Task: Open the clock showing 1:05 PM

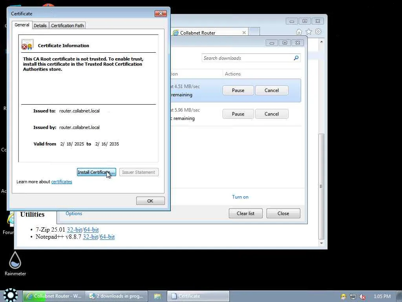Action: coord(382,296)
